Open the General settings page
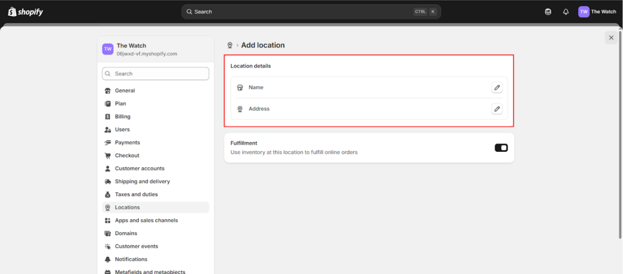This screenshot has width=623, height=274. click(125, 91)
